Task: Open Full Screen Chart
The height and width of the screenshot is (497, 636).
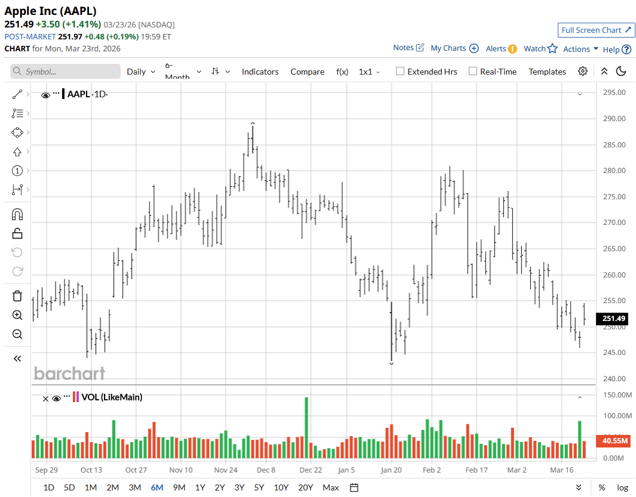Action: [x=596, y=30]
